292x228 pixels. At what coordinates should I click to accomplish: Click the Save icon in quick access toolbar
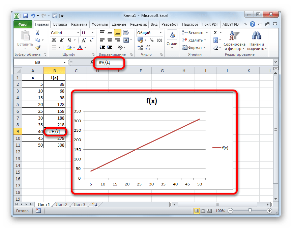tap(25, 16)
